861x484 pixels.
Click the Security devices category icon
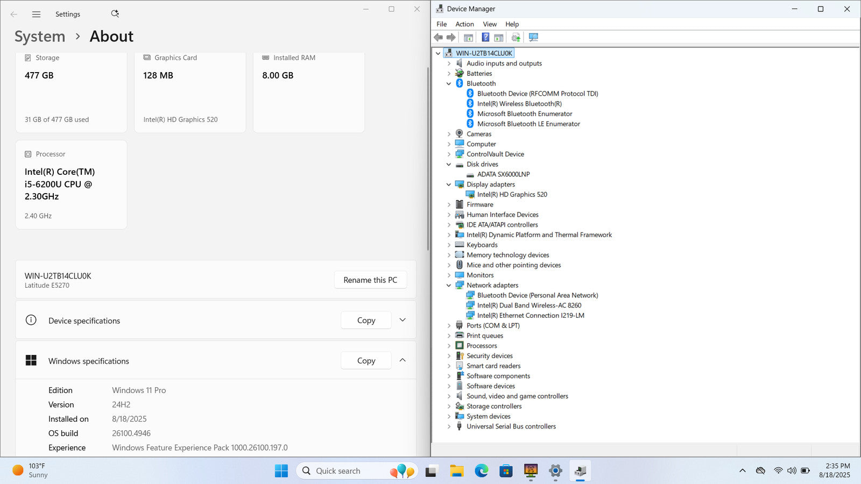point(460,355)
